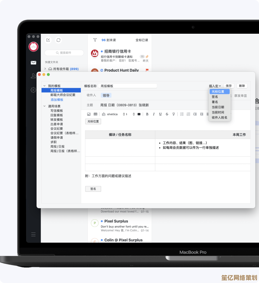Image resolution: width=259 pixels, height=283 pixels.
Task: Apply bold formatting with the B icon
Action: 147,114
